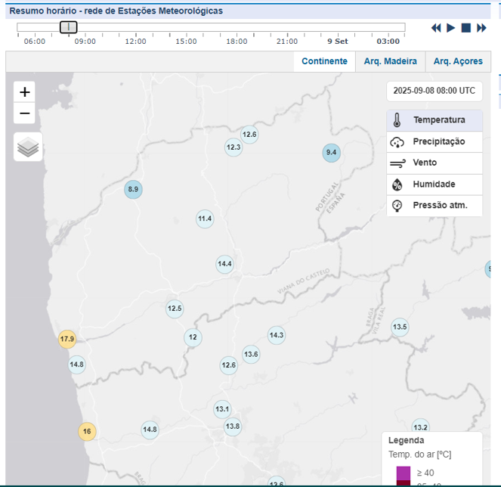501x487 pixels.
Task: Click the humidity droplet icon
Action: pos(397,185)
